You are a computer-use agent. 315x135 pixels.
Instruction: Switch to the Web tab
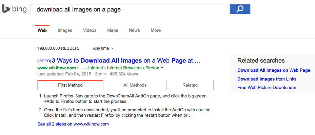tap(42, 30)
